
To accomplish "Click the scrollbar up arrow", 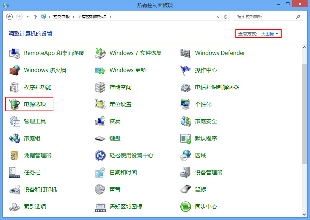I will [304, 47].
